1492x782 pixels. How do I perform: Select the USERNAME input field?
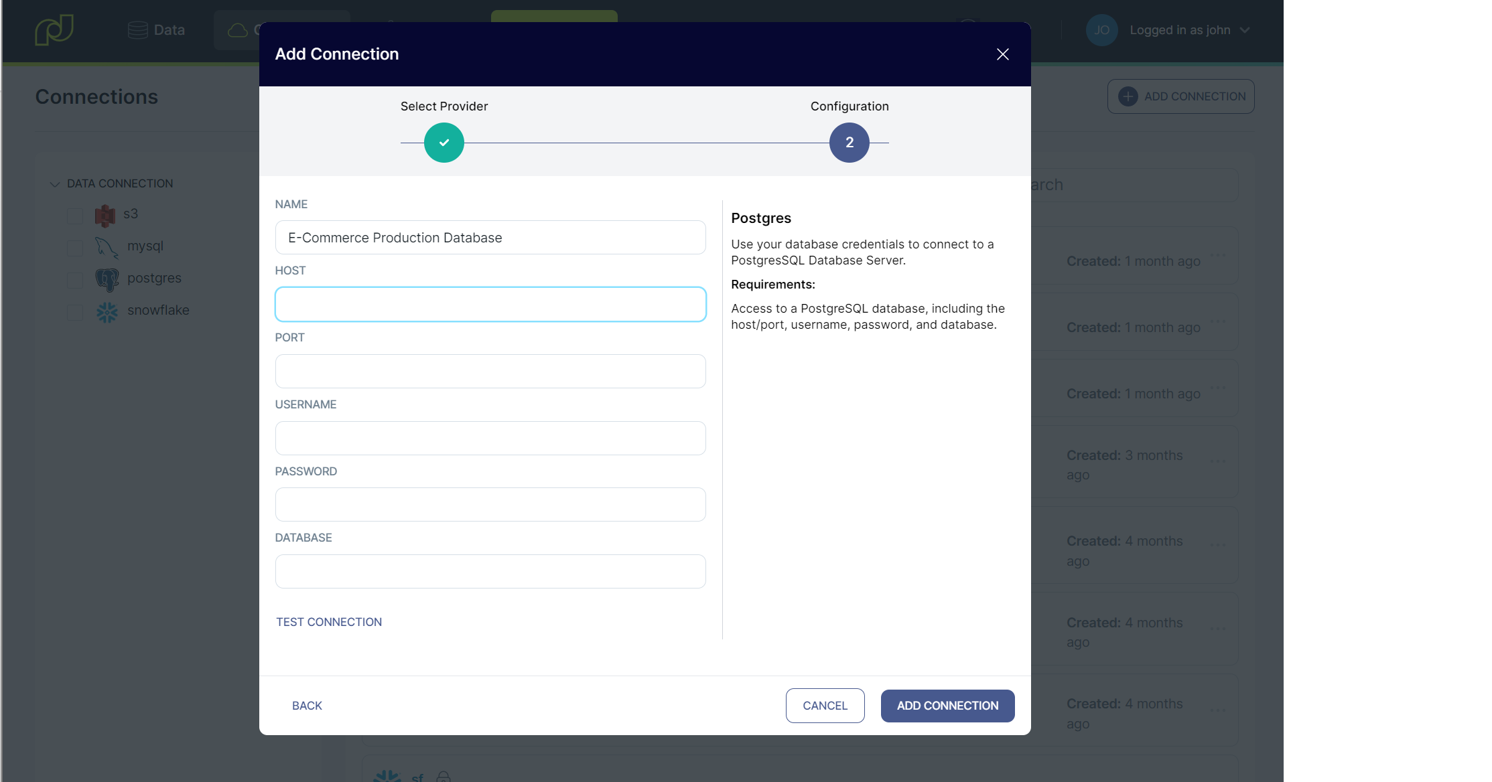(491, 438)
